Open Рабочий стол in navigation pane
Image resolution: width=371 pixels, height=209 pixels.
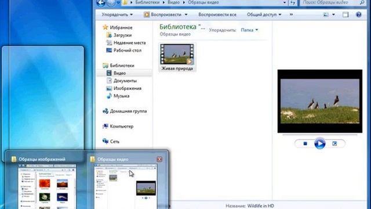click(x=128, y=51)
